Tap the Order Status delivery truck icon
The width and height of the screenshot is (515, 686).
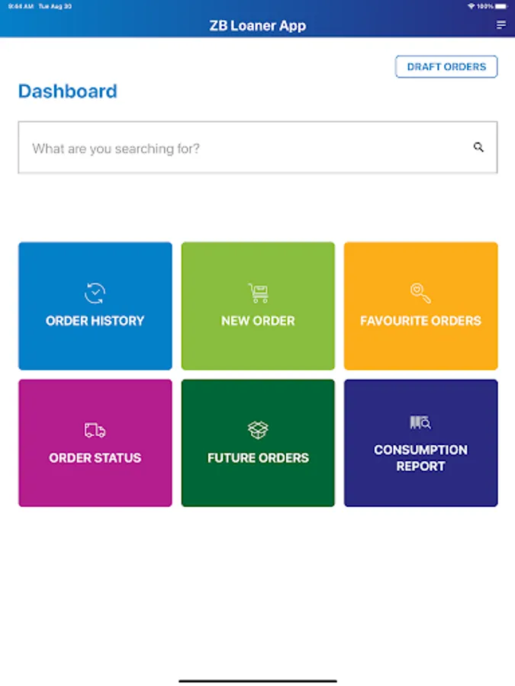point(95,431)
